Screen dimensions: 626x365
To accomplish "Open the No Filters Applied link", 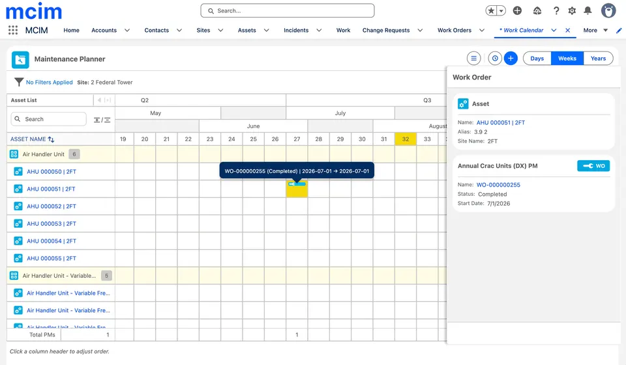I will click(49, 82).
